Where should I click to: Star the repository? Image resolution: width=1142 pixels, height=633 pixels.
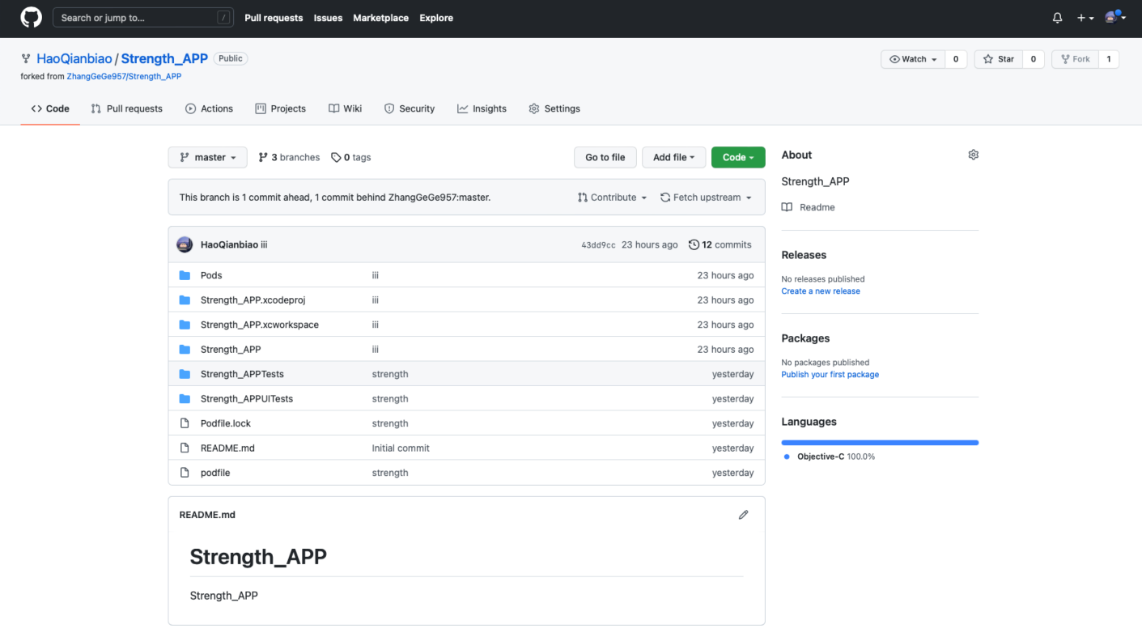pos(998,59)
